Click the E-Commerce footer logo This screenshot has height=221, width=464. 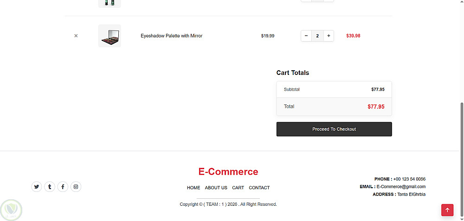point(228,172)
